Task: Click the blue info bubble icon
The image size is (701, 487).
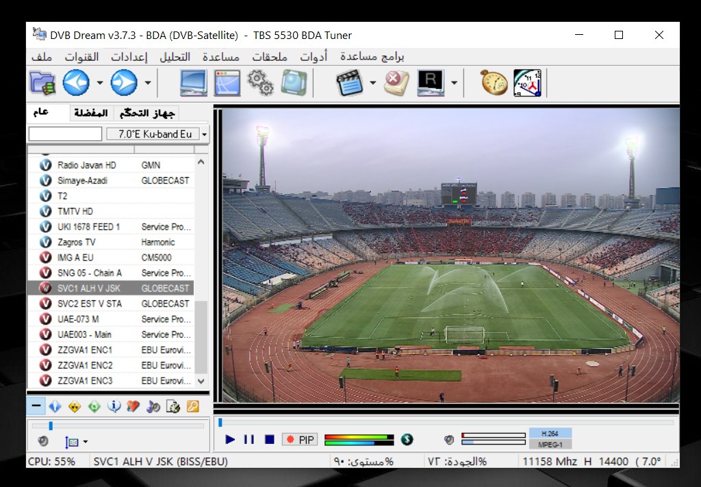Action: (x=114, y=406)
